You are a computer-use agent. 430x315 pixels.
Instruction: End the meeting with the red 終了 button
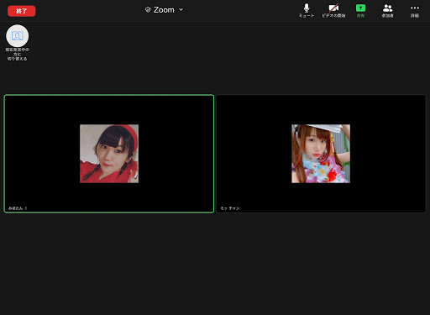tap(22, 11)
